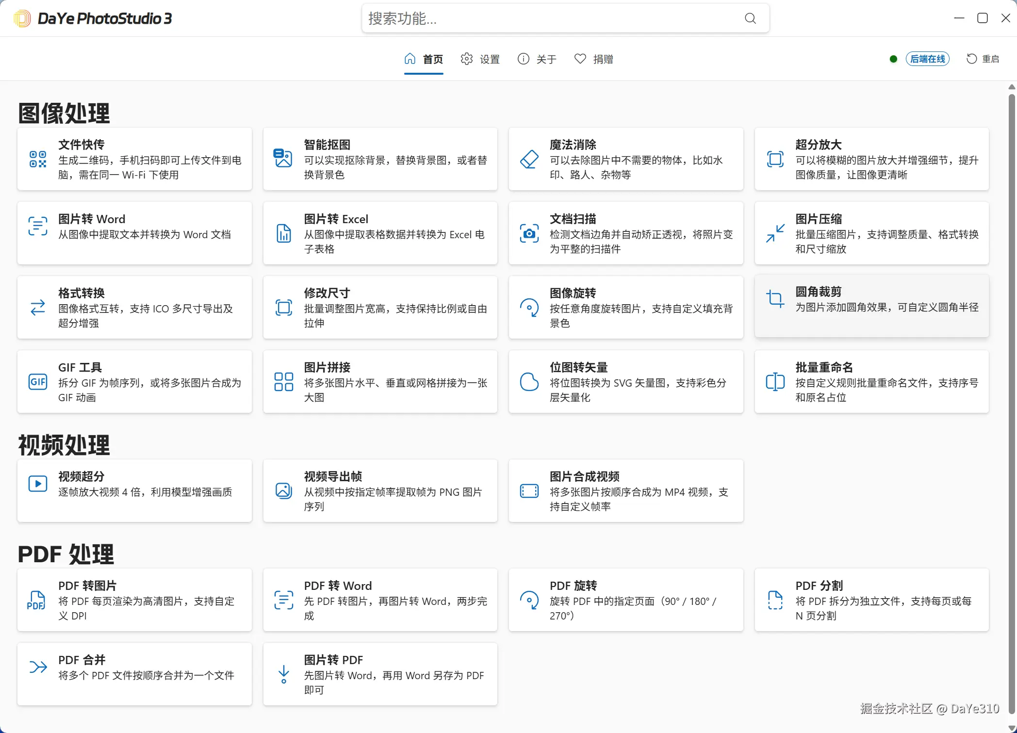Click the 图片转 PDF download arrow icon
The image size is (1017, 733).
(x=283, y=674)
